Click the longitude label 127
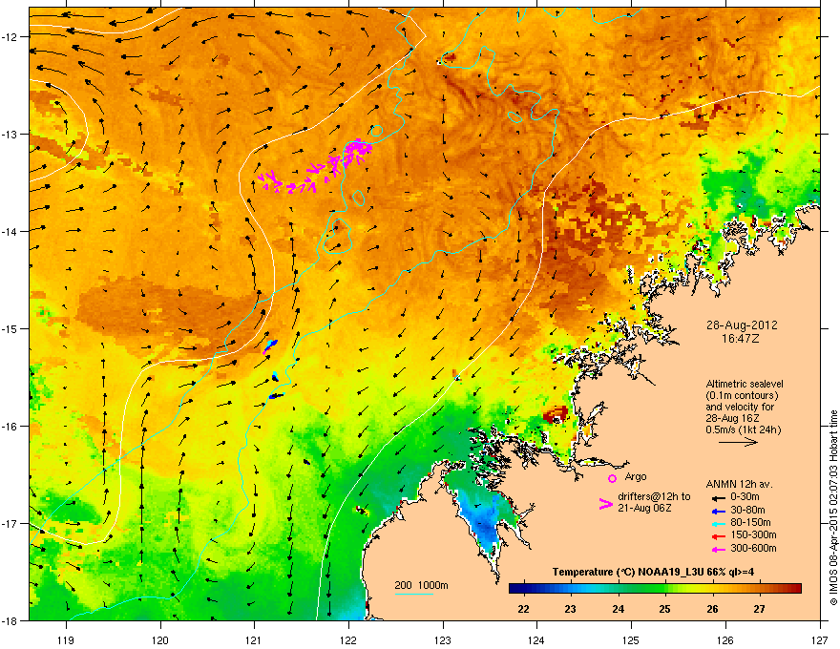This screenshot has width=840, height=649. pyautogui.click(x=820, y=639)
